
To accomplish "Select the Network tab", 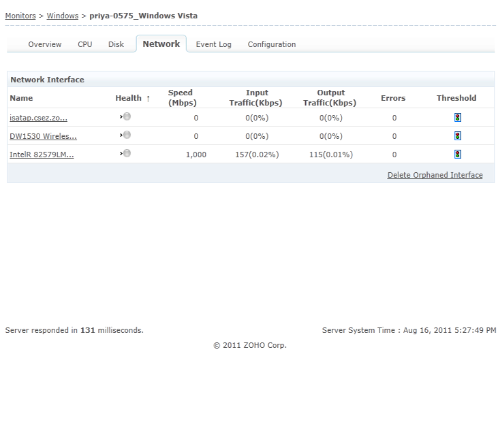I will tap(161, 44).
